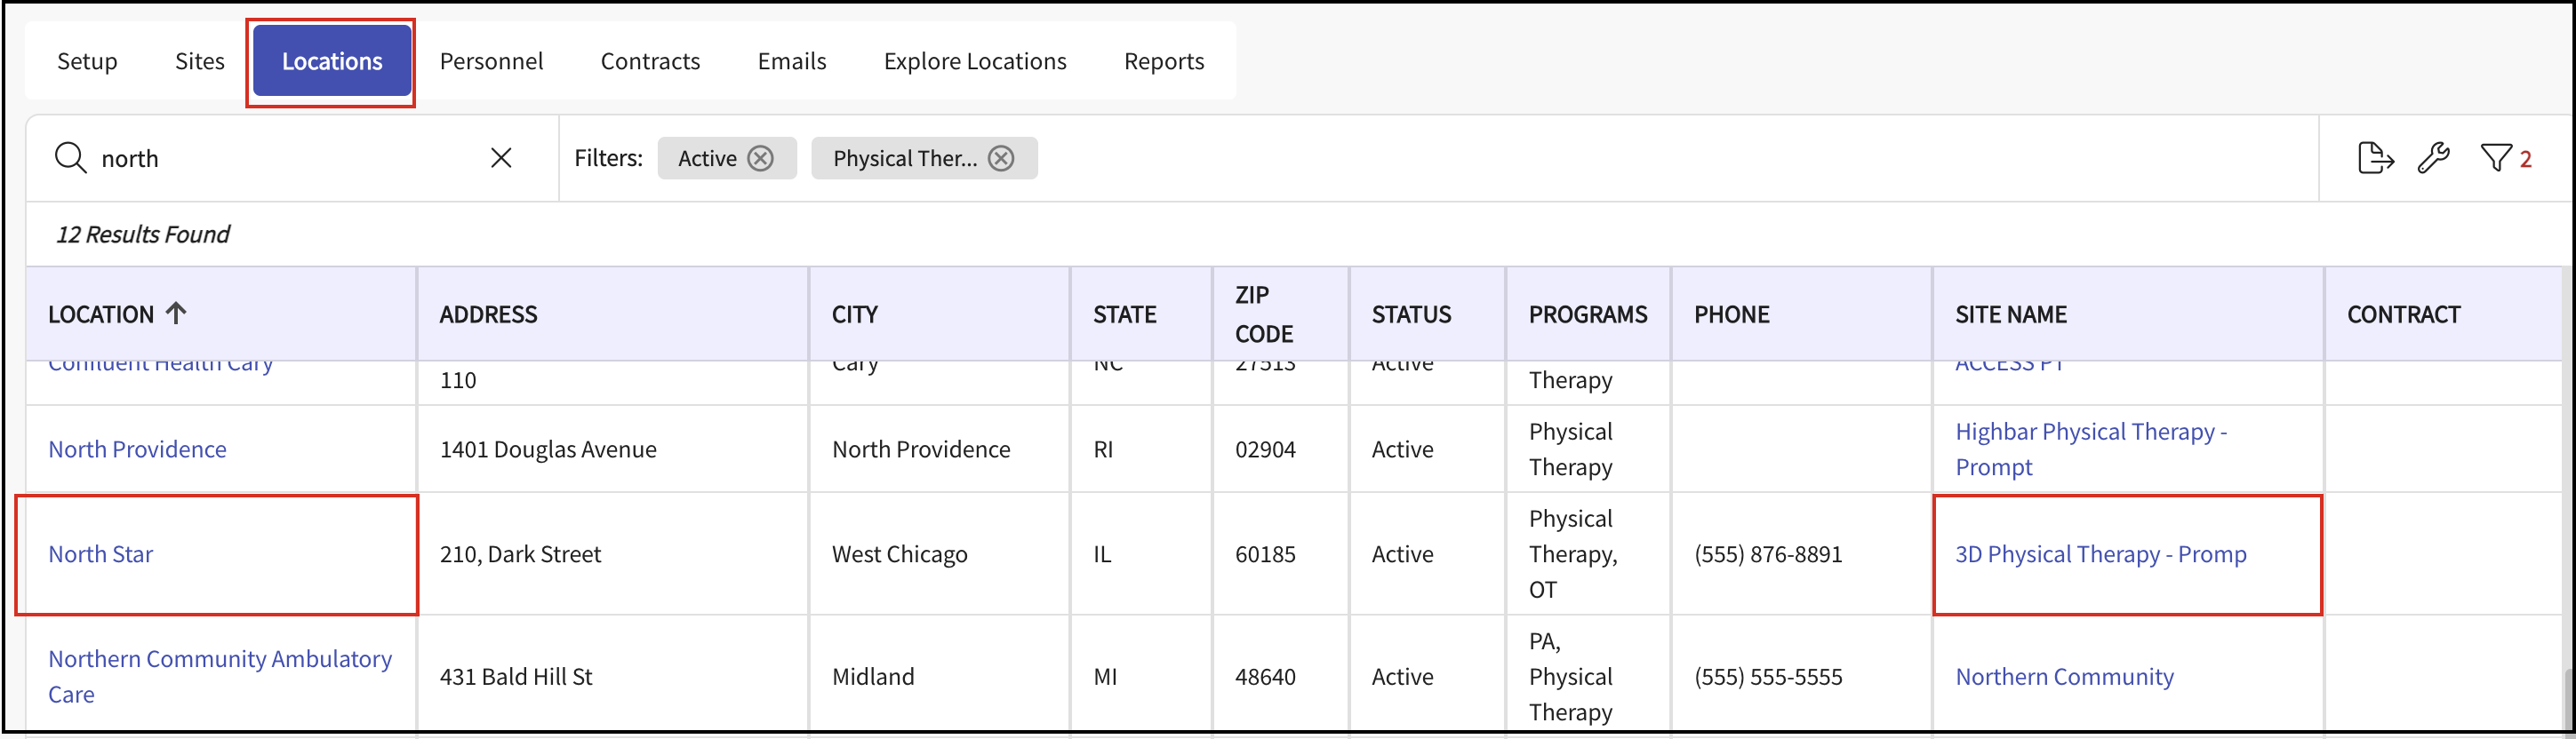Click zip code '60185'
This screenshot has width=2576, height=739.
point(1265,554)
